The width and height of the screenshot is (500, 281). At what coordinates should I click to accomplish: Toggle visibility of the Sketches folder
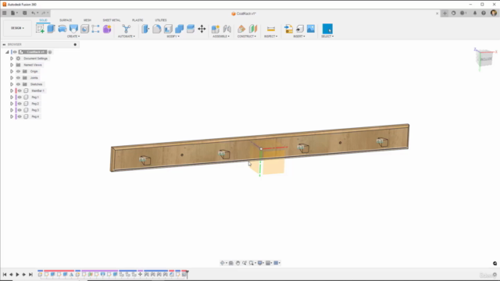[x=18, y=84]
